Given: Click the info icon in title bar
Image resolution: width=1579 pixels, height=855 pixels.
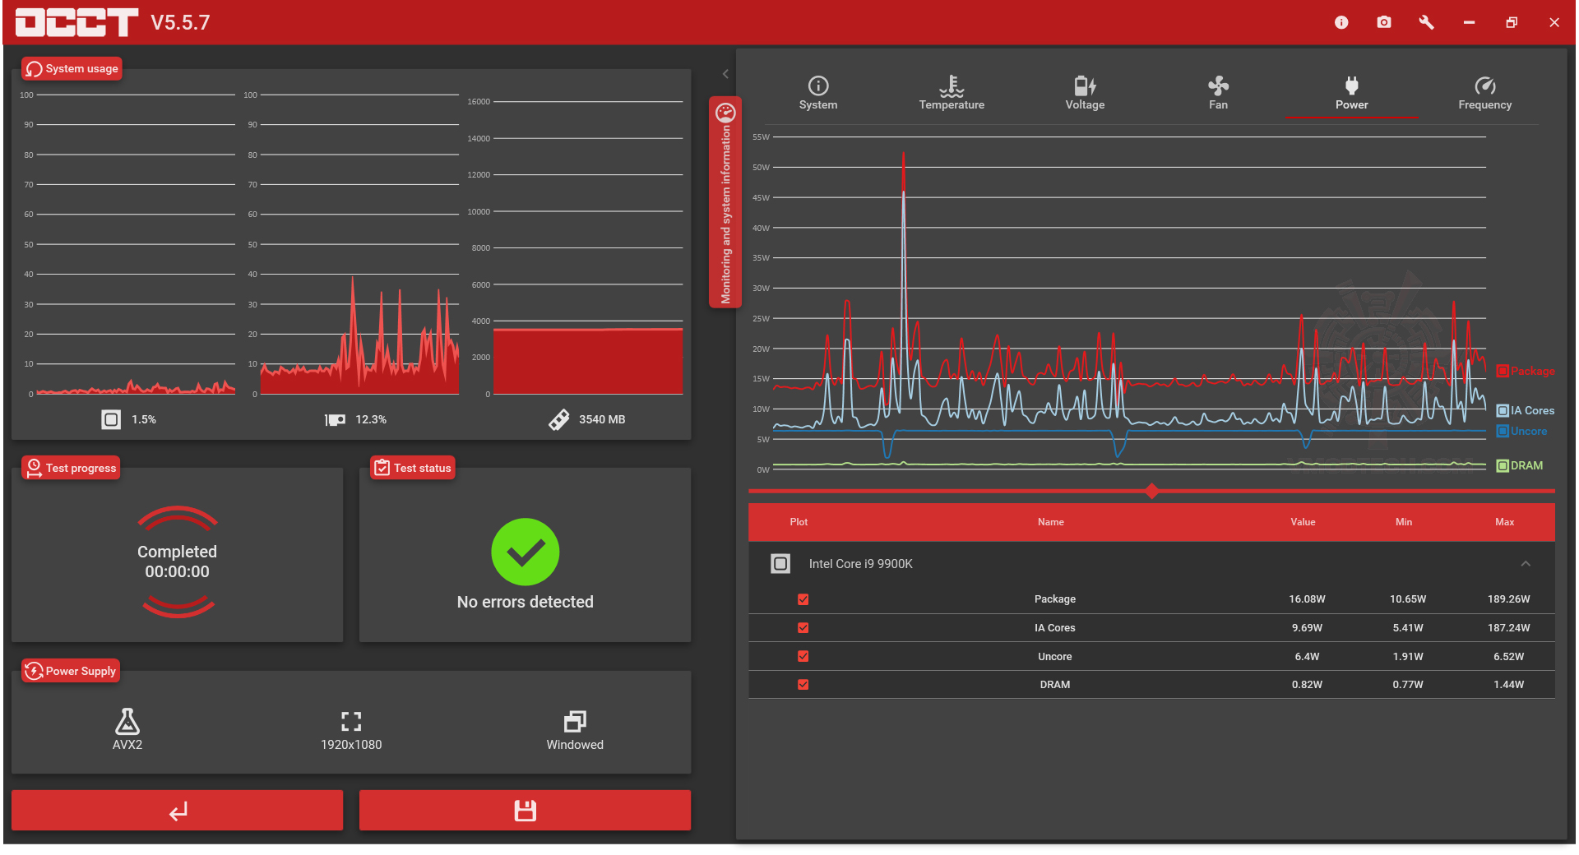Looking at the screenshot, I should (1341, 22).
